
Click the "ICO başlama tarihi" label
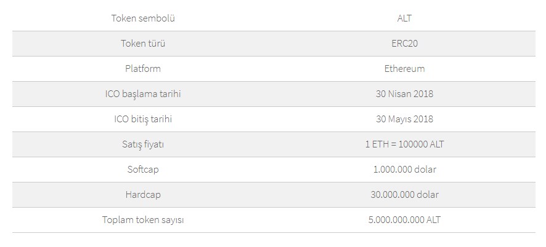[x=143, y=94]
